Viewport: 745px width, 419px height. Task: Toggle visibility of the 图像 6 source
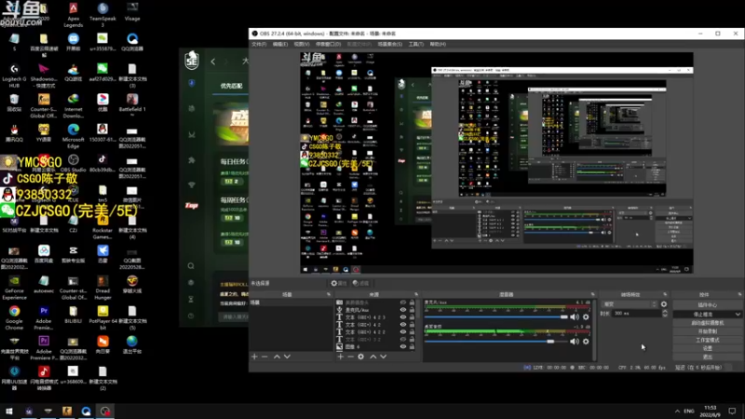pos(403,346)
